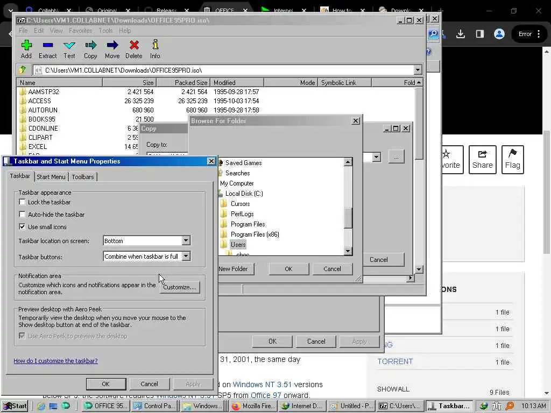
Task: Select the ACCESS folder row
Action: tap(39, 101)
